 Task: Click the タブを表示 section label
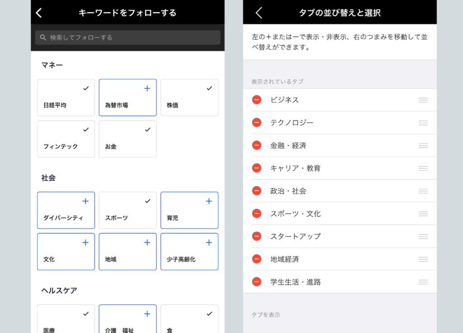coord(266,315)
